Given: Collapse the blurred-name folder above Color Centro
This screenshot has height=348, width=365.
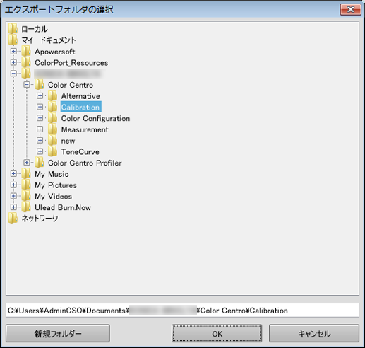Looking at the screenshot, I should pos(13,74).
